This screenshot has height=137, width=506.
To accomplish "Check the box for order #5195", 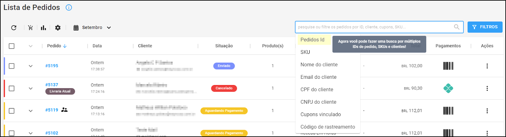I will click(x=12, y=66).
